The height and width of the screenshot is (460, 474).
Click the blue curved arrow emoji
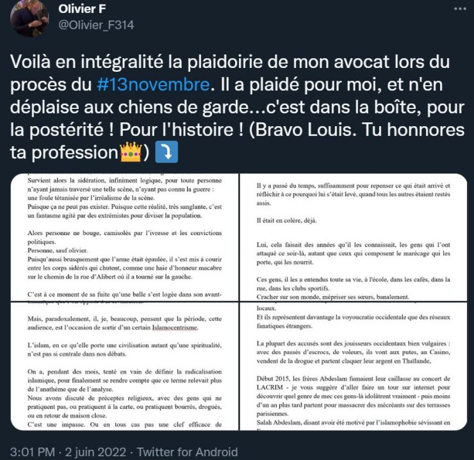[x=167, y=152]
